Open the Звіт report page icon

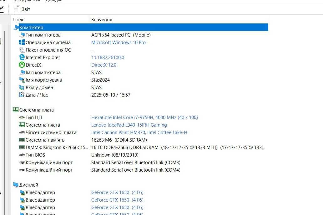pos(16,9)
